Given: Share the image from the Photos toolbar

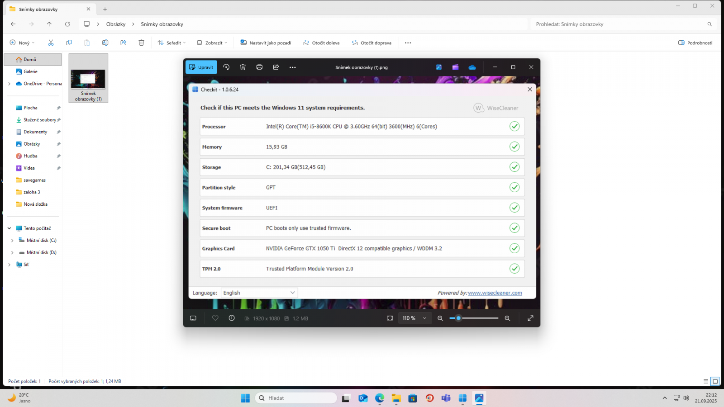Looking at the screenshot, I should (276, 67).
